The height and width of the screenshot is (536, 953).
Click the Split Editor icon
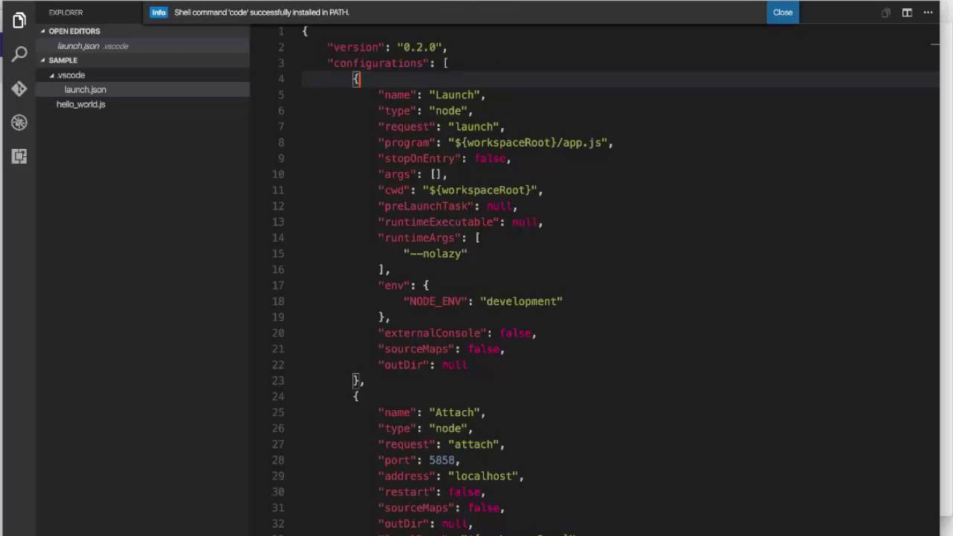coord(907,13)
